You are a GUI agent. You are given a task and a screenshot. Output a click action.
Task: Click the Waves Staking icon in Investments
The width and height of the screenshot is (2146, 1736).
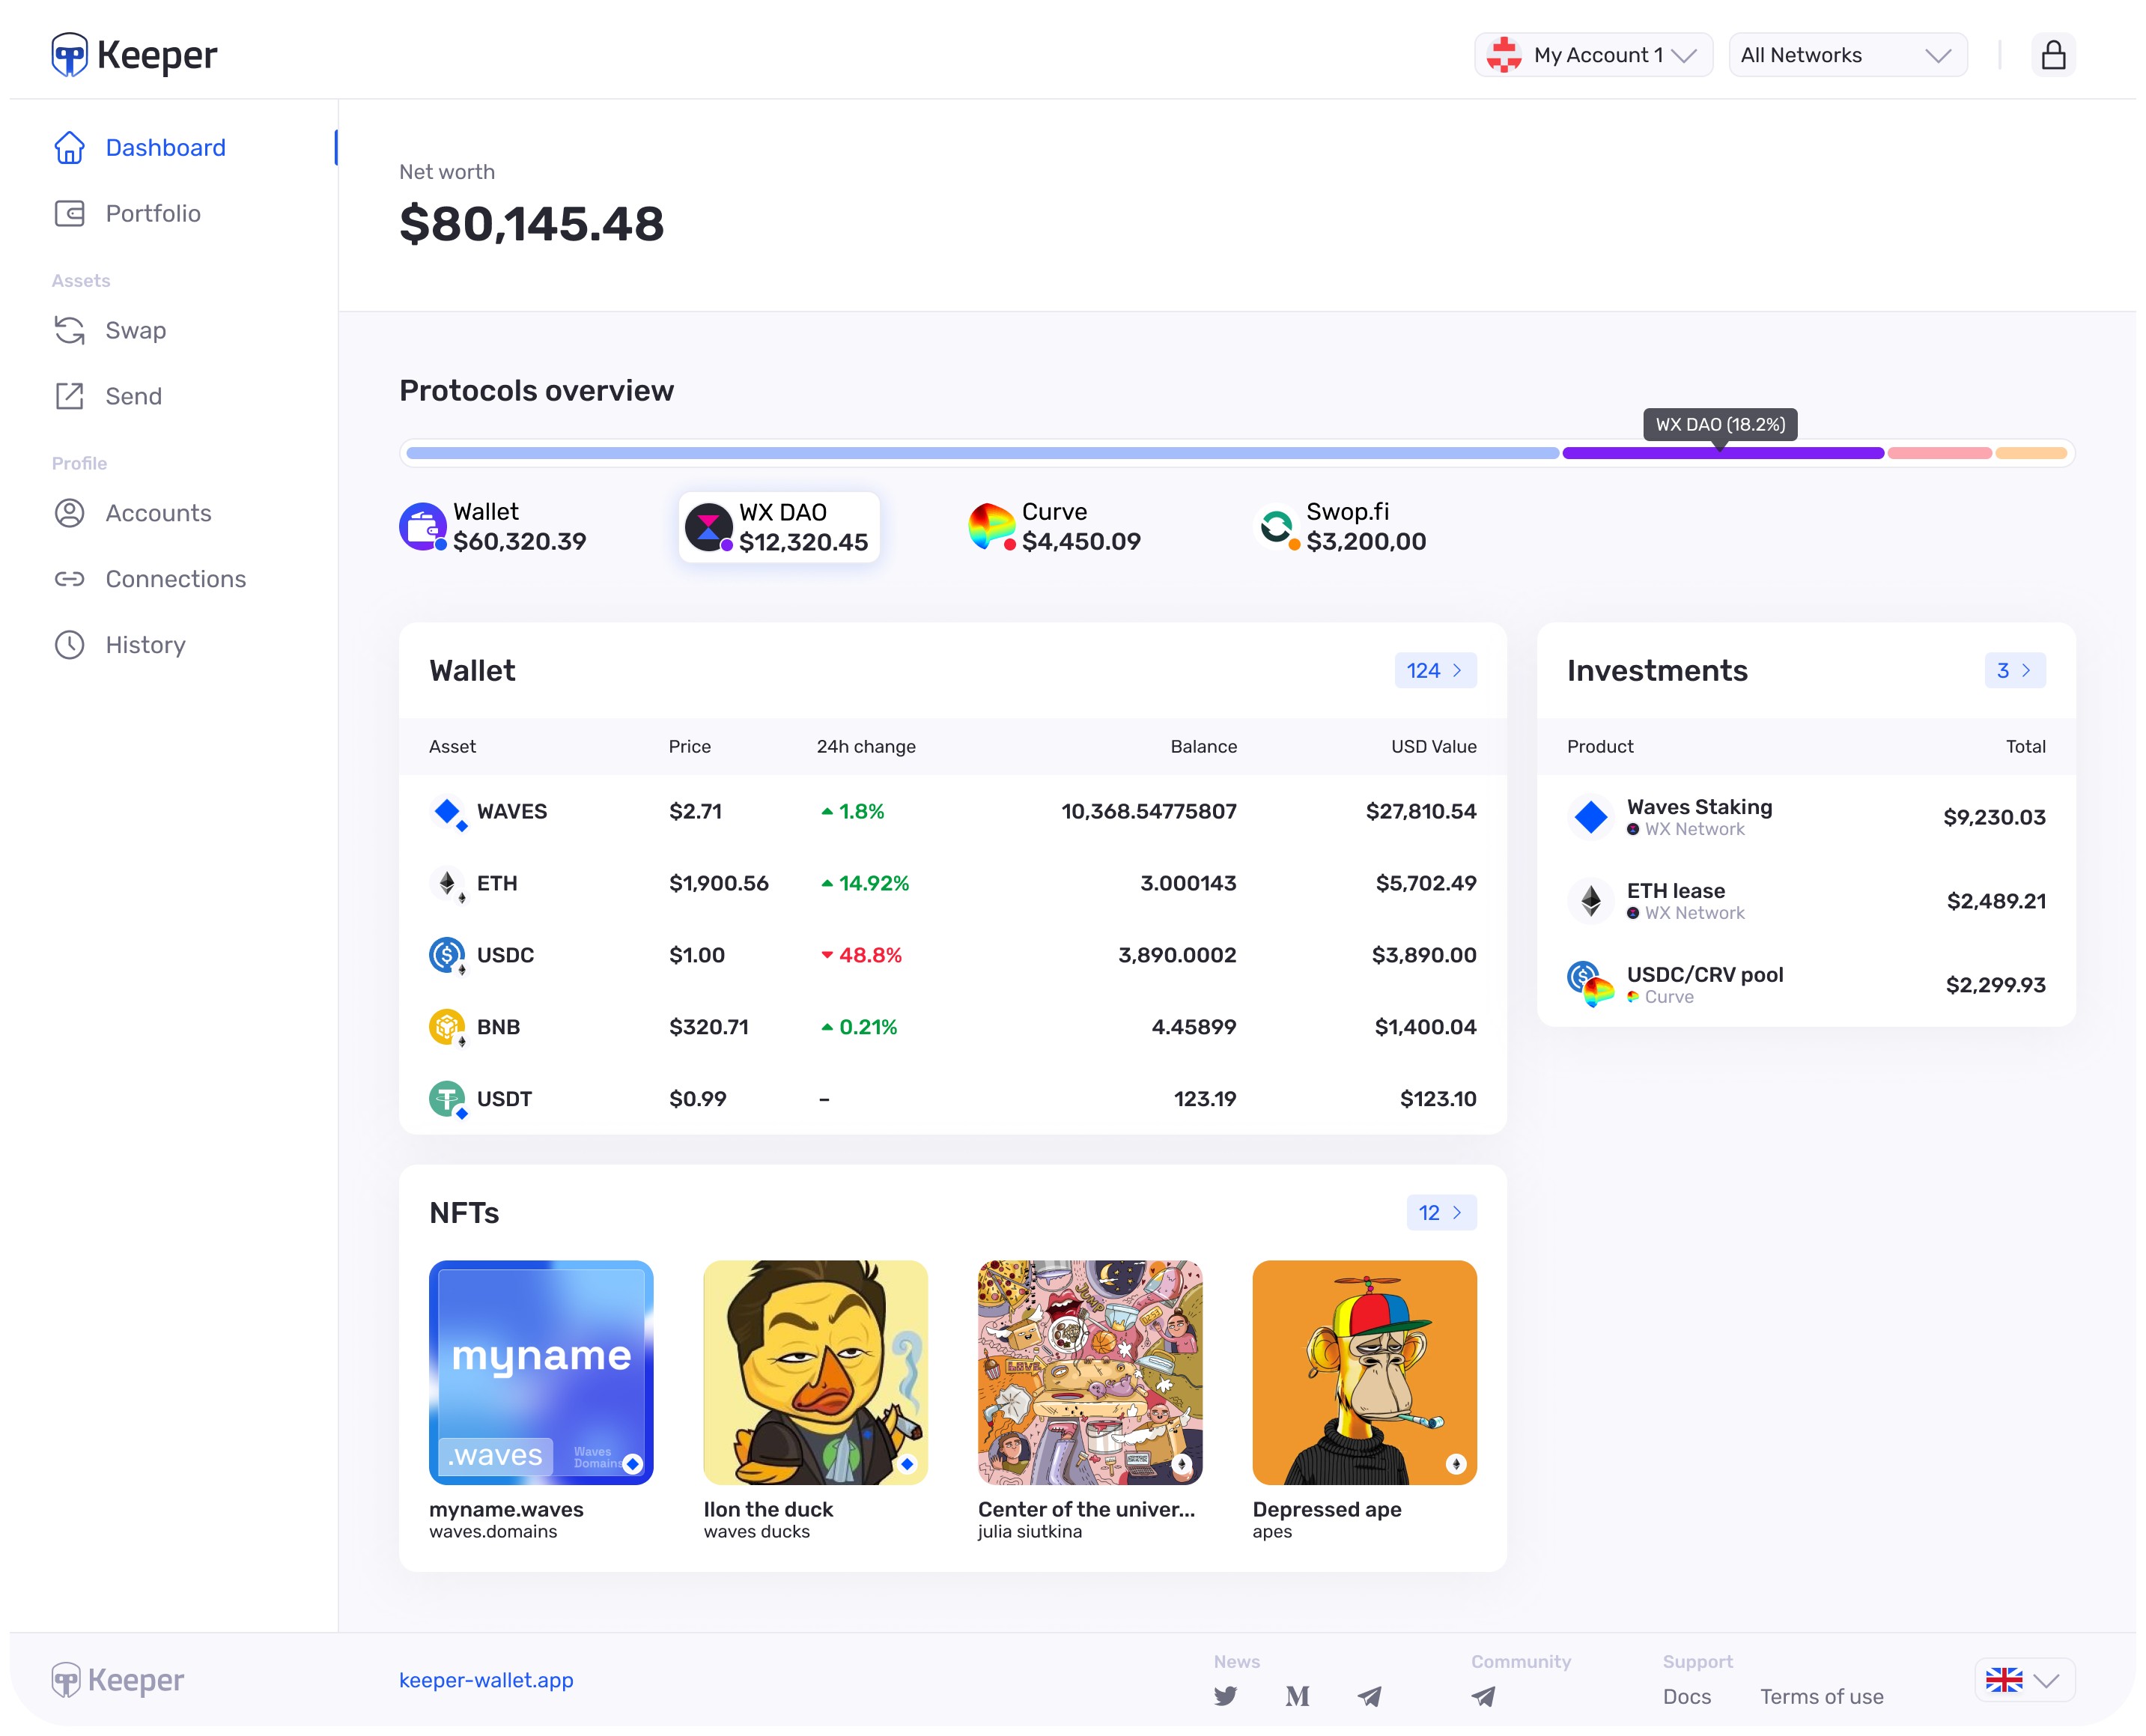pyautogui.click(x=1590, y=817)
